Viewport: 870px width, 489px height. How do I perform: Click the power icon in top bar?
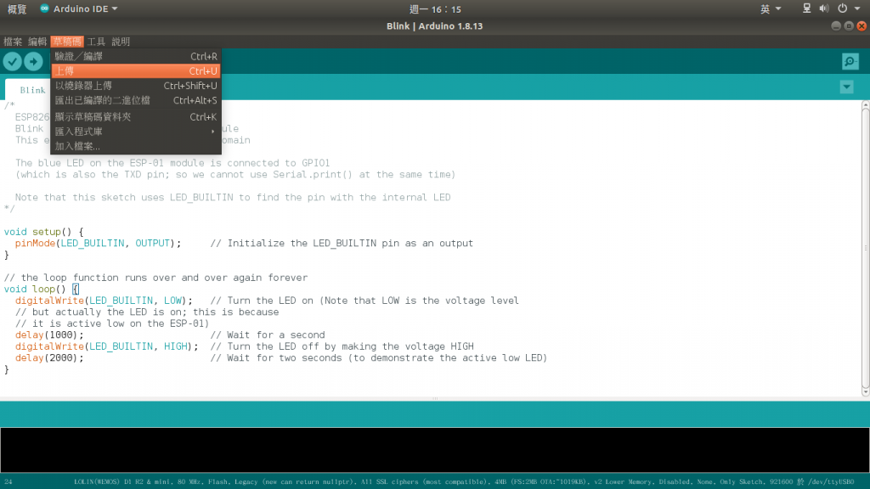[842, 8]
